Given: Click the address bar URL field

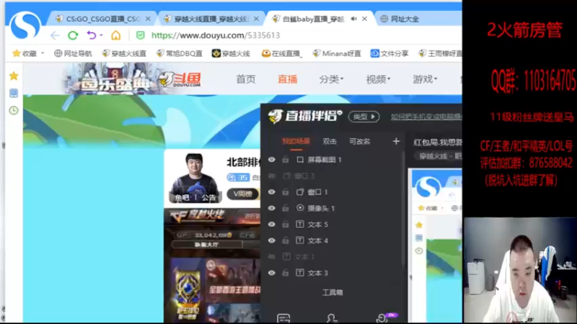Looking at the screenshot, I should (x=216, y=35).
